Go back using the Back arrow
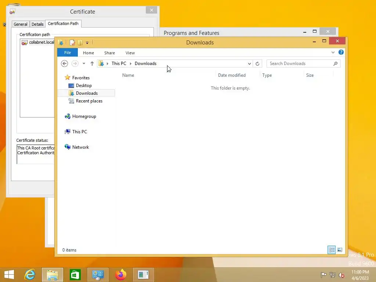The width and height of the screenshot is (376, 282). click(65, 64)
